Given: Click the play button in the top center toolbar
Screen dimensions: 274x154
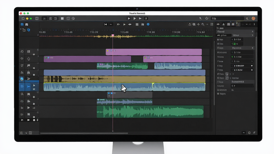Looking at the screenshot, I should [x=129, y=18].
